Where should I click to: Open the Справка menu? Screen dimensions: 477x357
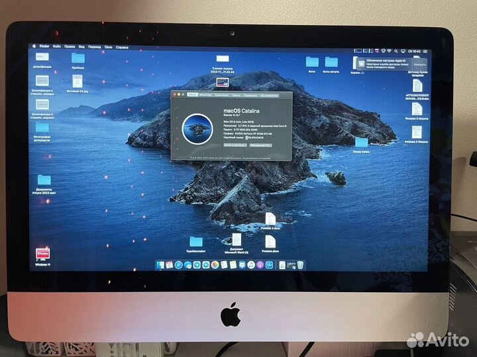point(122,48)
